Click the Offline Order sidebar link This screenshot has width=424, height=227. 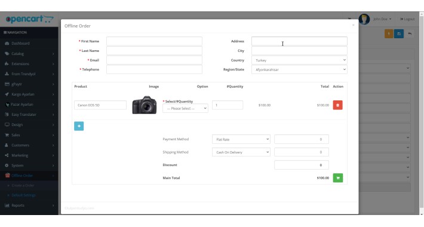point(22,175)
